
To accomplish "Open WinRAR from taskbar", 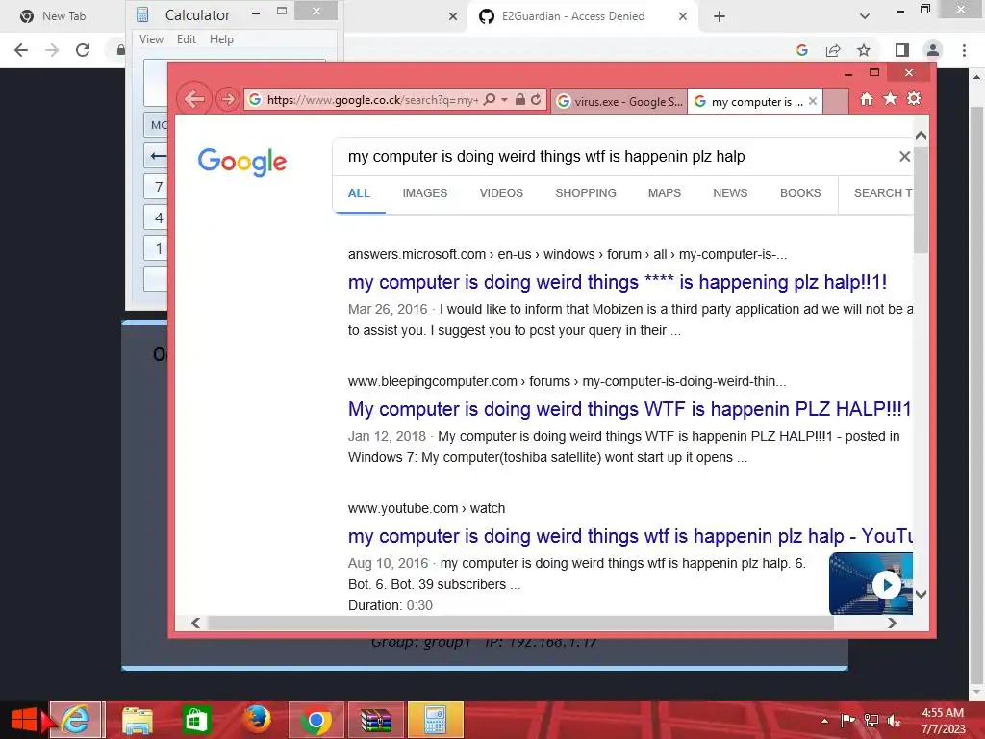I will click(376, 720).
